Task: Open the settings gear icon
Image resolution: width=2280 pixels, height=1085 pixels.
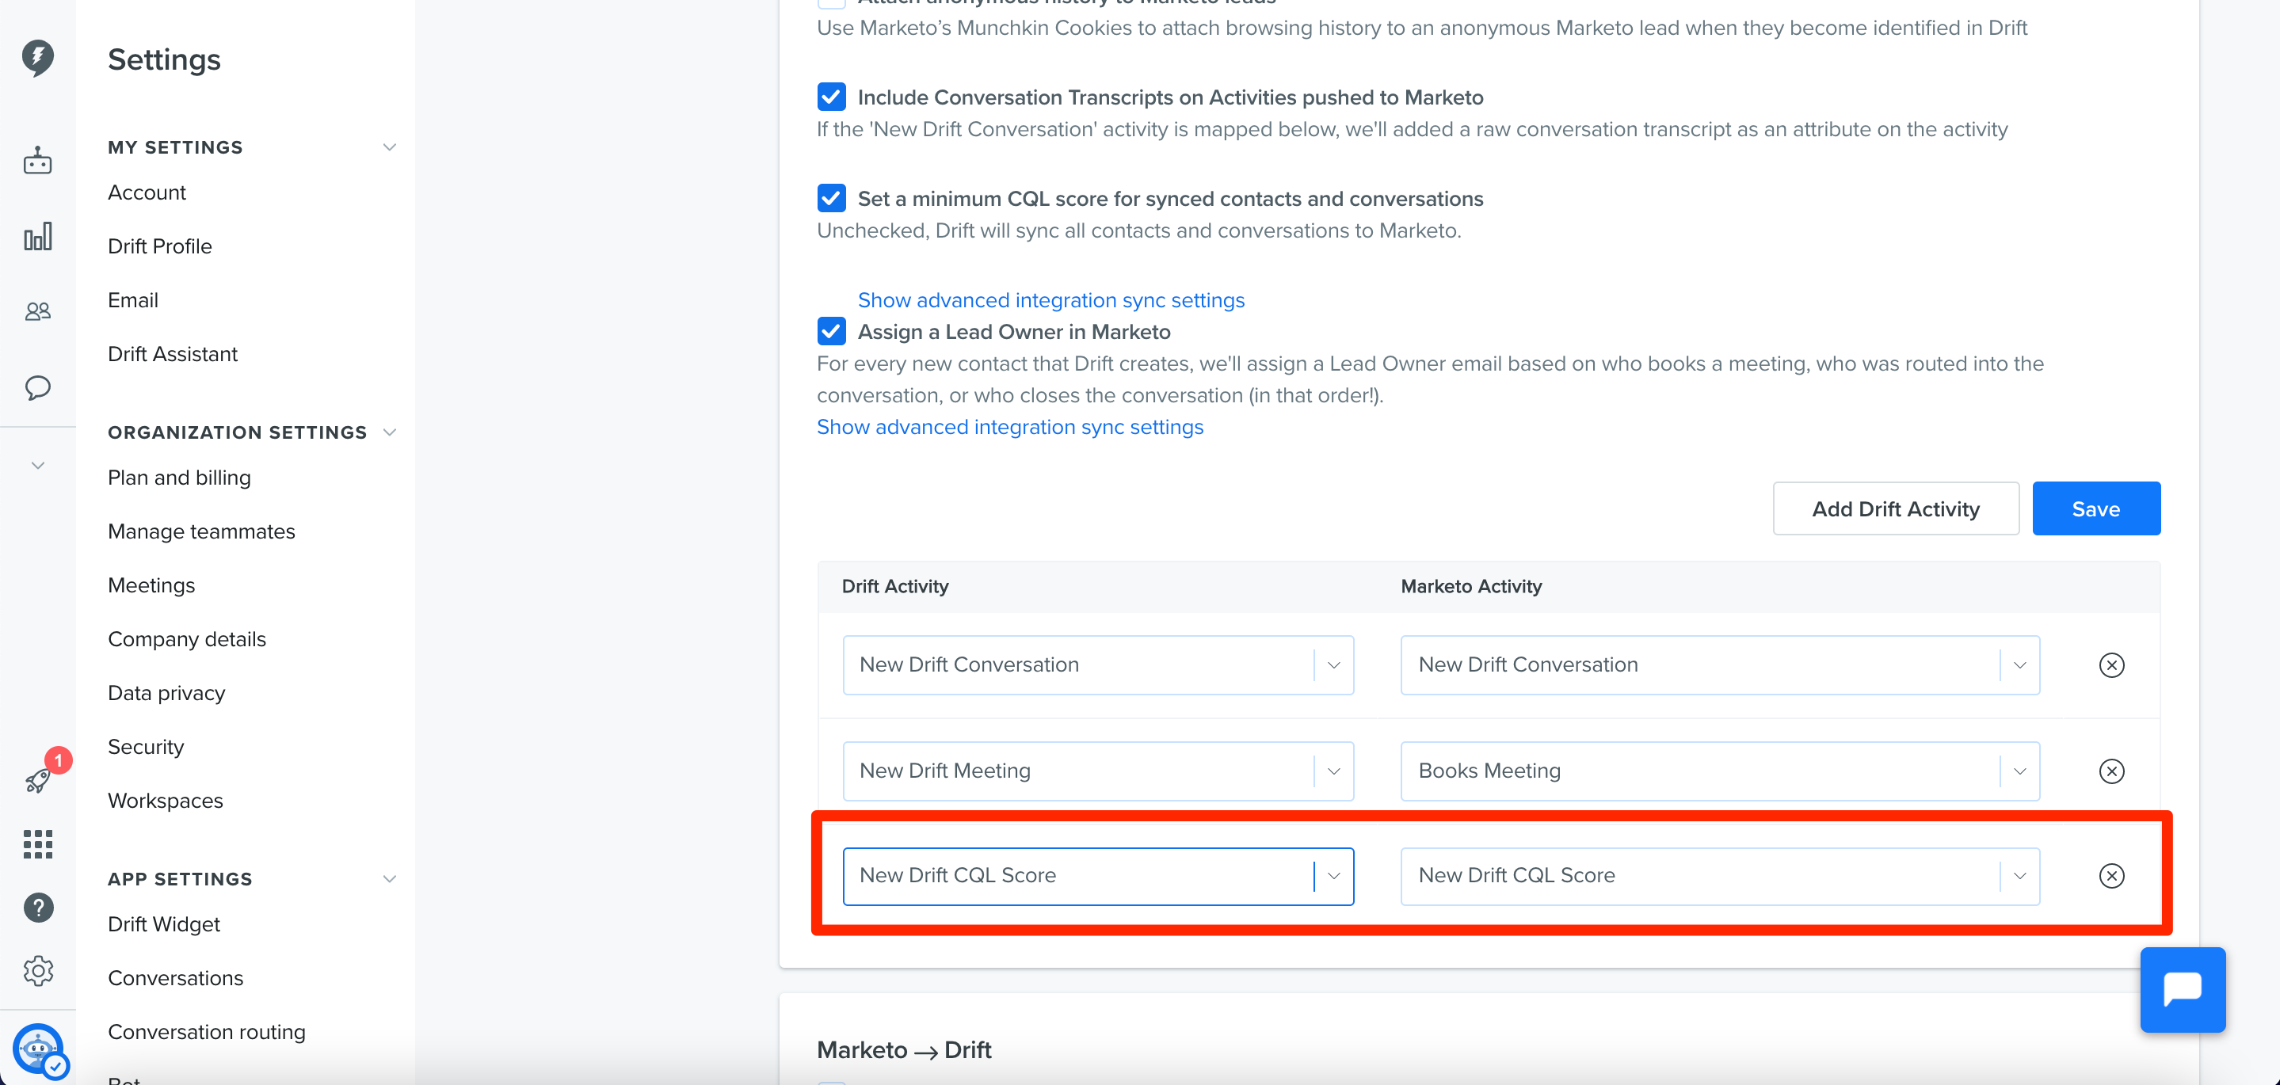Action: pyautogui.click(x=38, y=971)
